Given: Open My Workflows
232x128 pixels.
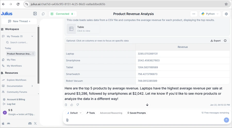Looking at the screenshot, I should 14,66.
